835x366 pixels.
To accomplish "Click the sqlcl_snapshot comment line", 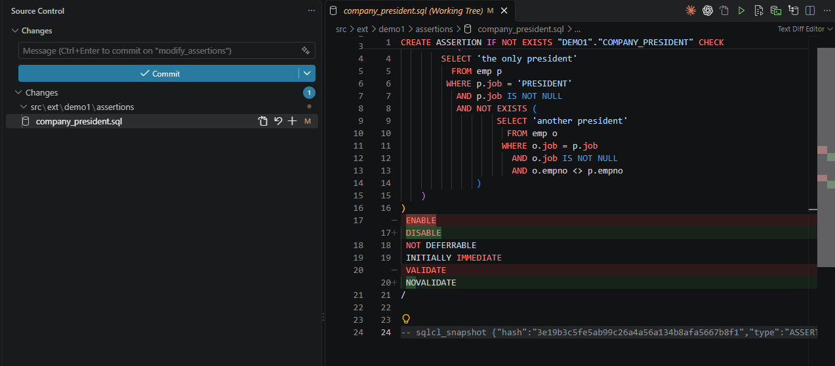I will 609,333.
